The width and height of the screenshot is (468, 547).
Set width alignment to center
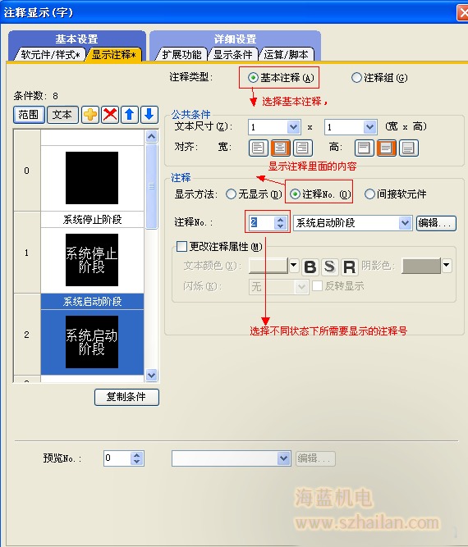click(x=280, y=148)
